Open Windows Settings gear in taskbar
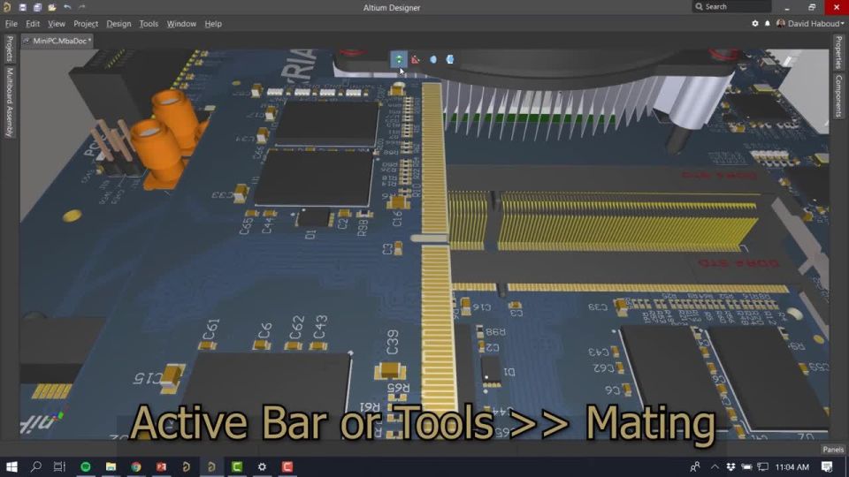The width and height of the screenshot is (849, 477). tap(262, 466)
